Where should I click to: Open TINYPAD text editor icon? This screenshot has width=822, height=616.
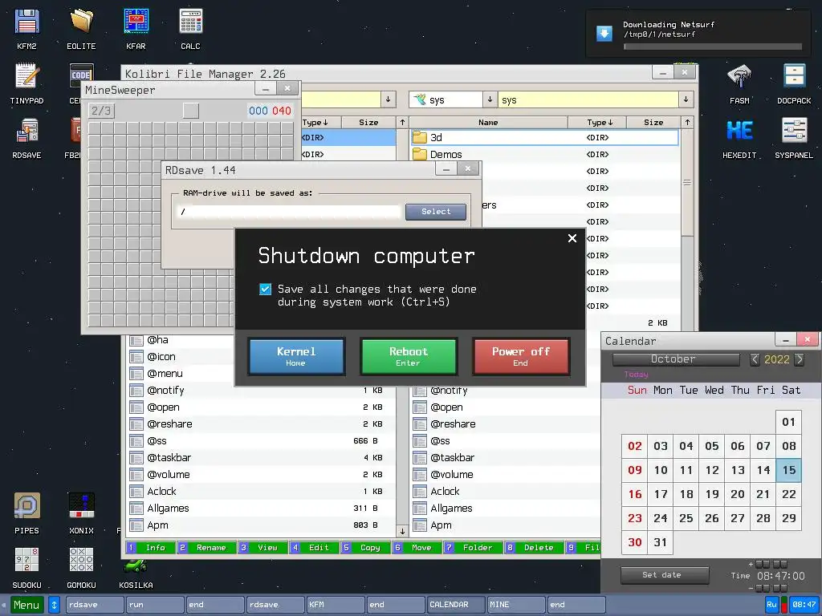coord(26,83)
